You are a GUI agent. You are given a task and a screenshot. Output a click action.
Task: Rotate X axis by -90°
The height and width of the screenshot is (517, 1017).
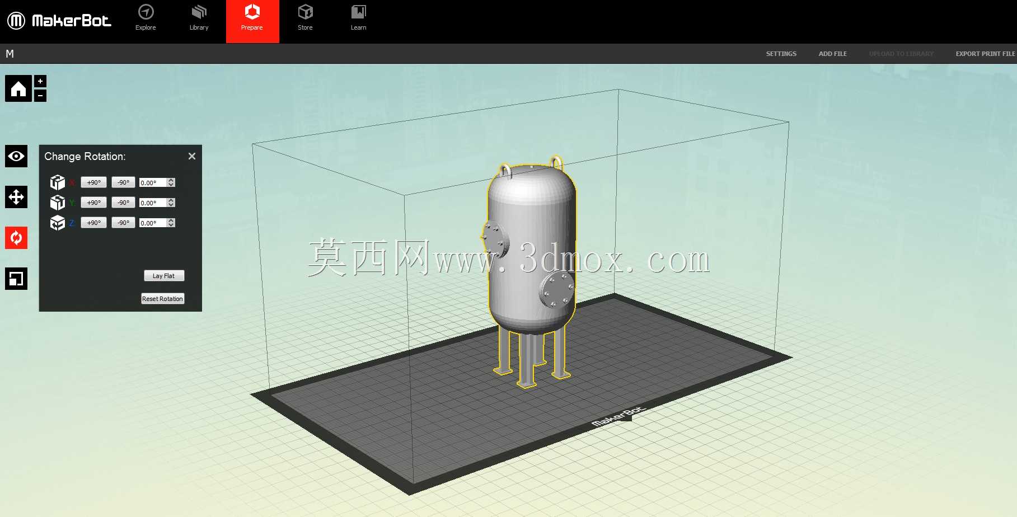(x=123, y=182)
